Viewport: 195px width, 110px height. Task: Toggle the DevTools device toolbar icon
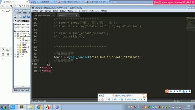coord(8,50)
